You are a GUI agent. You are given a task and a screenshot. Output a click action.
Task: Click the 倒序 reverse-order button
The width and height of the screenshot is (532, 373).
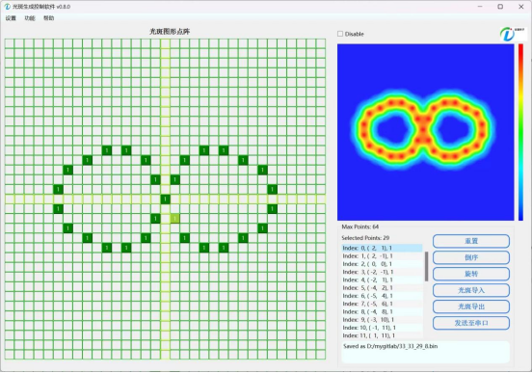471,257
